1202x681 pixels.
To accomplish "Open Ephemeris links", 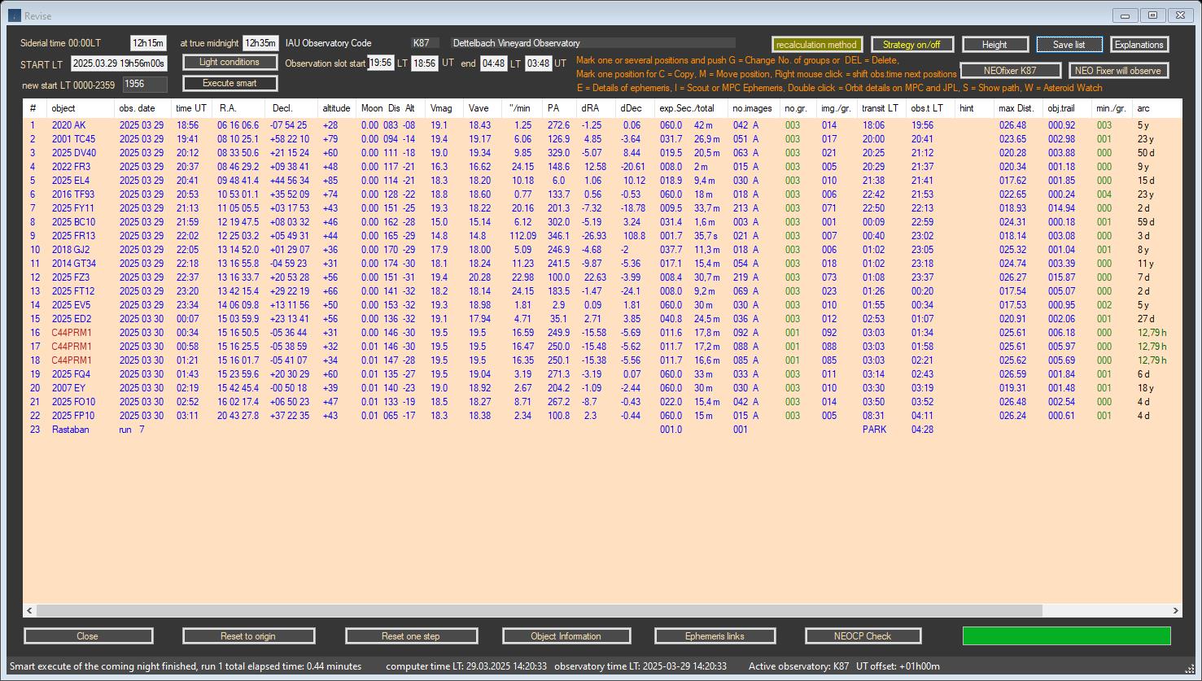I will (x=715, y=636).
